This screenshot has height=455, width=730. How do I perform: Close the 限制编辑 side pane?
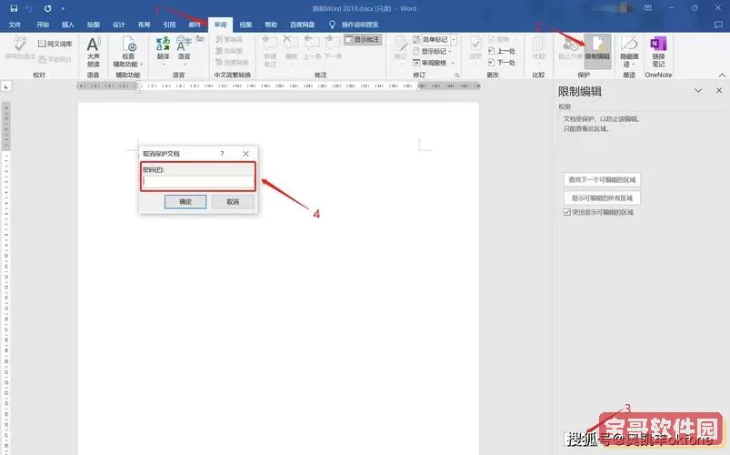(719, 90)
